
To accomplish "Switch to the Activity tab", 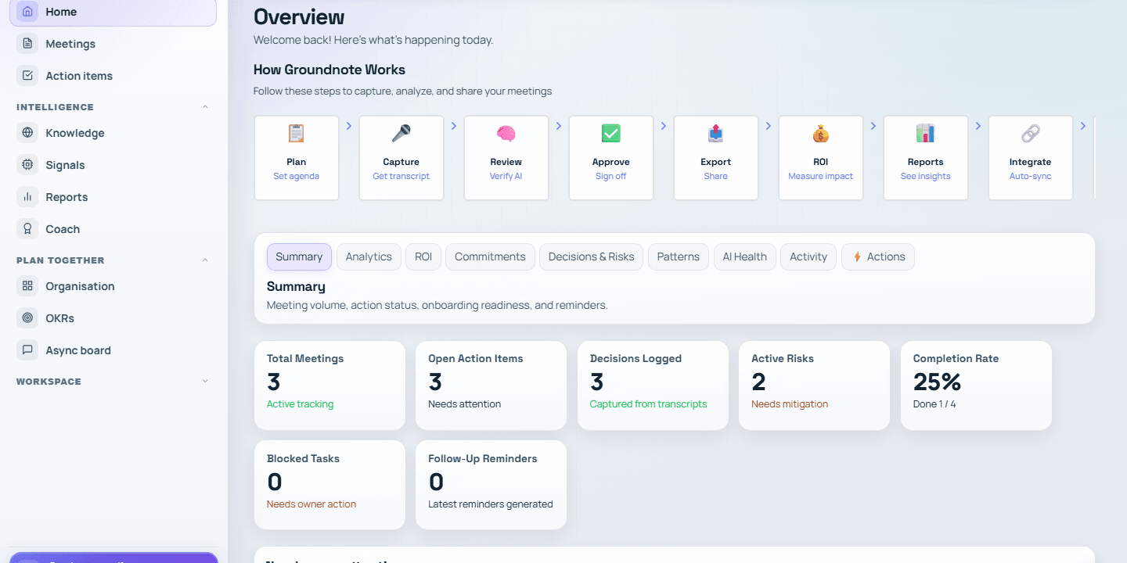I will pos(808,256).
